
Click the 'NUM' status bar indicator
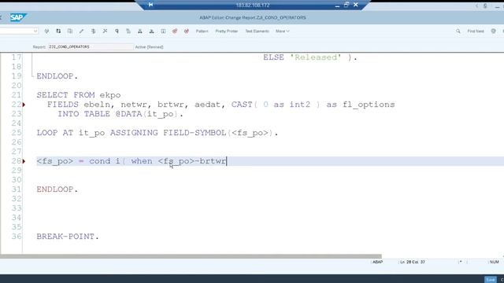tap(494, 262)
